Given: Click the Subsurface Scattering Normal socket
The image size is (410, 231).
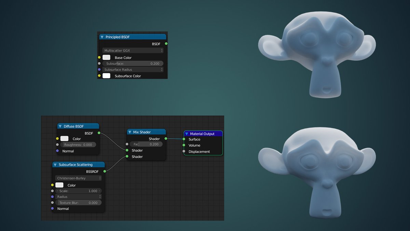Looking at the screenshot, I should click(x=52, y=208).
